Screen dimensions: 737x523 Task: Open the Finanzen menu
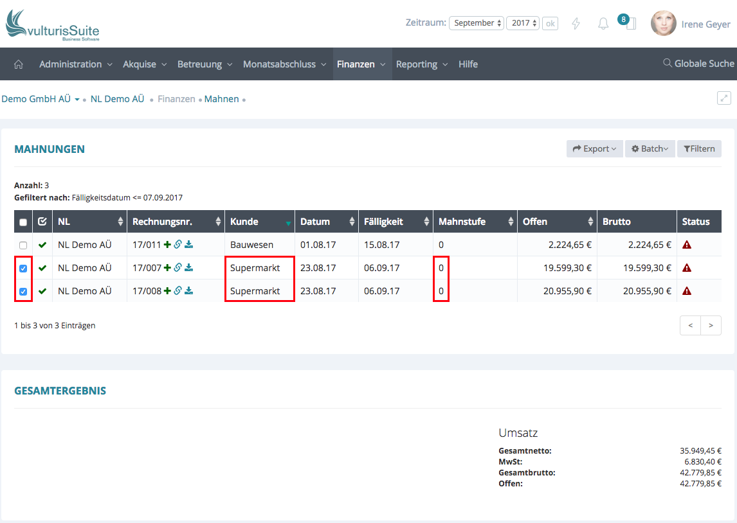[x=361, y=64]
